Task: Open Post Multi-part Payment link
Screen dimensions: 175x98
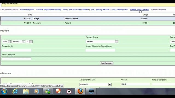Action: click(x=79, y=10)
